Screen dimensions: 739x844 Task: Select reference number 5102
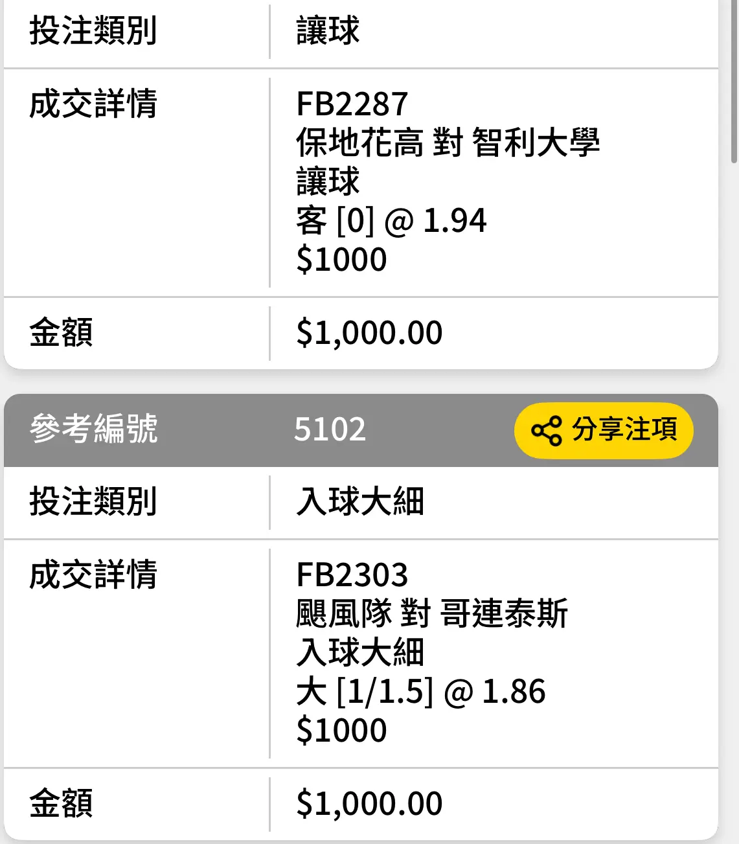[330, 429]
